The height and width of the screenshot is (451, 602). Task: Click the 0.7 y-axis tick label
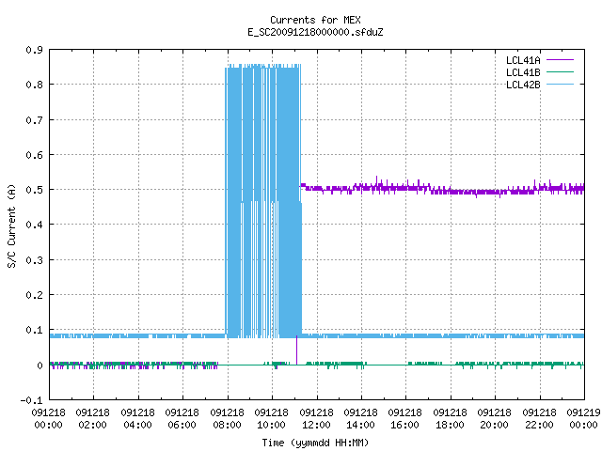pyautogui.click(x=34, y=120)
